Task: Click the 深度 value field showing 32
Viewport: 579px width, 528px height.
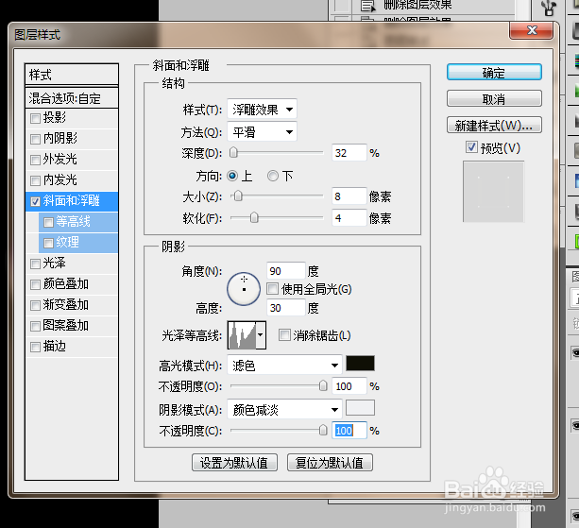Action: [x=349, y=153]
